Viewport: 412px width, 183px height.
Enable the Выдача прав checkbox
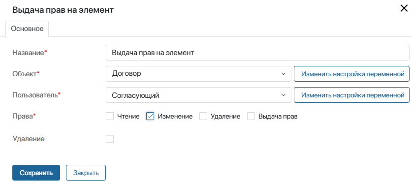click(251, 116)
